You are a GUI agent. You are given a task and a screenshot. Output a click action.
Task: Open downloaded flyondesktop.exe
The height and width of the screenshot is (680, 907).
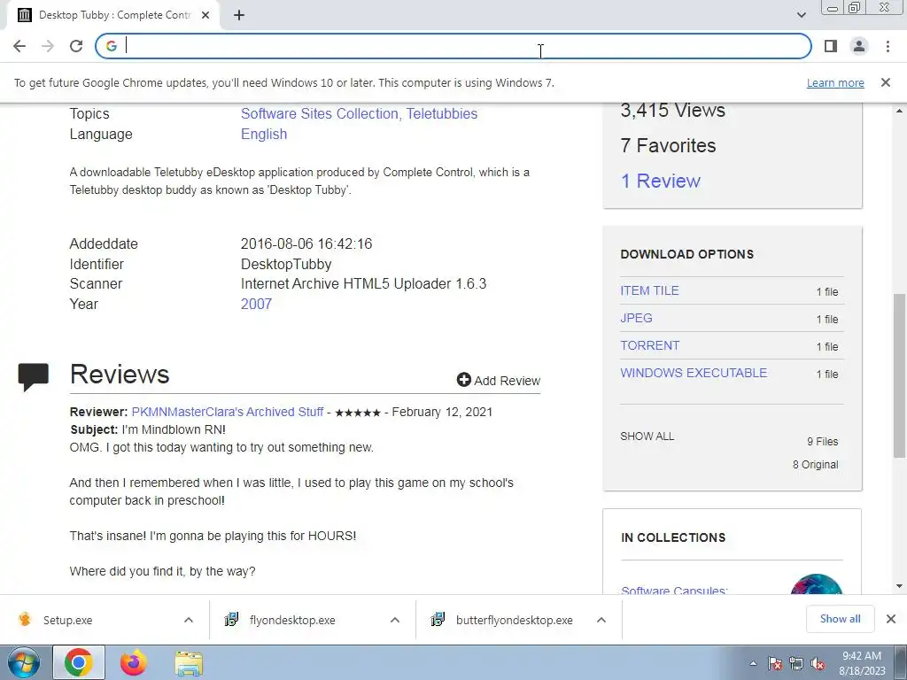(292, 621)
